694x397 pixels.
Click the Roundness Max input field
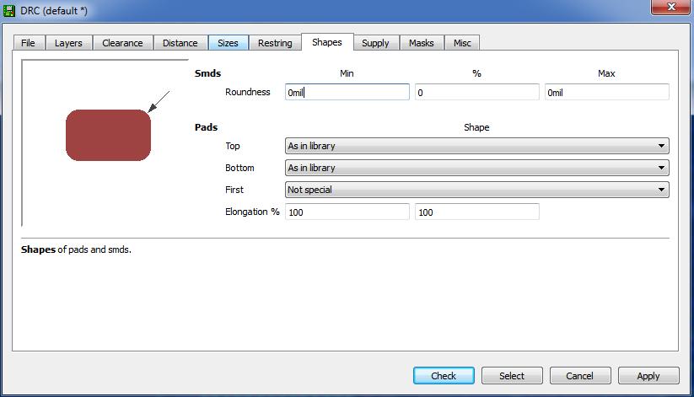coord(607,92)
